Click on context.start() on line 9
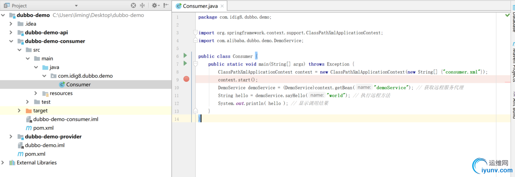This screenshot has height=177, width=515. click(238, 80)
